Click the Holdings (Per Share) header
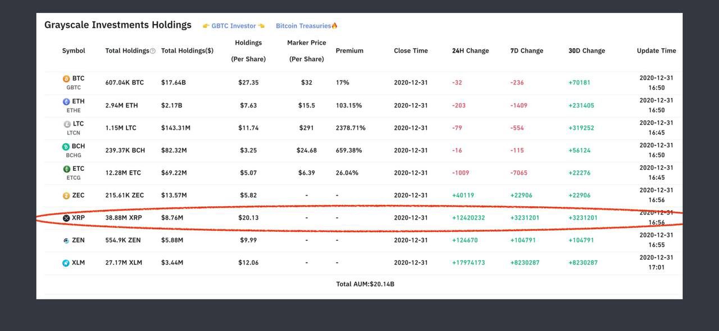 (248, 50)
